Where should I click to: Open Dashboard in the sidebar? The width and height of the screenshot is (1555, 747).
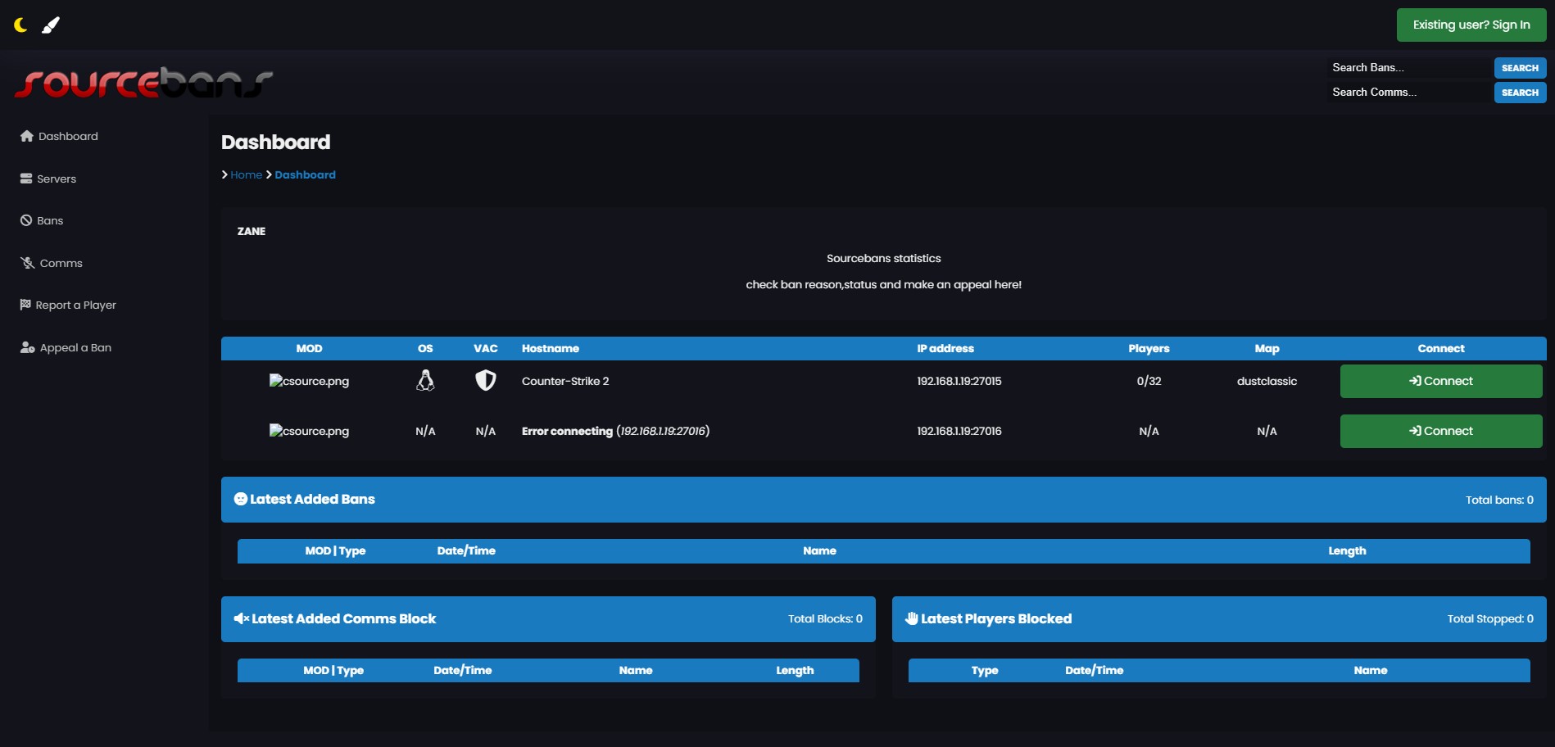tap(67, 136)
